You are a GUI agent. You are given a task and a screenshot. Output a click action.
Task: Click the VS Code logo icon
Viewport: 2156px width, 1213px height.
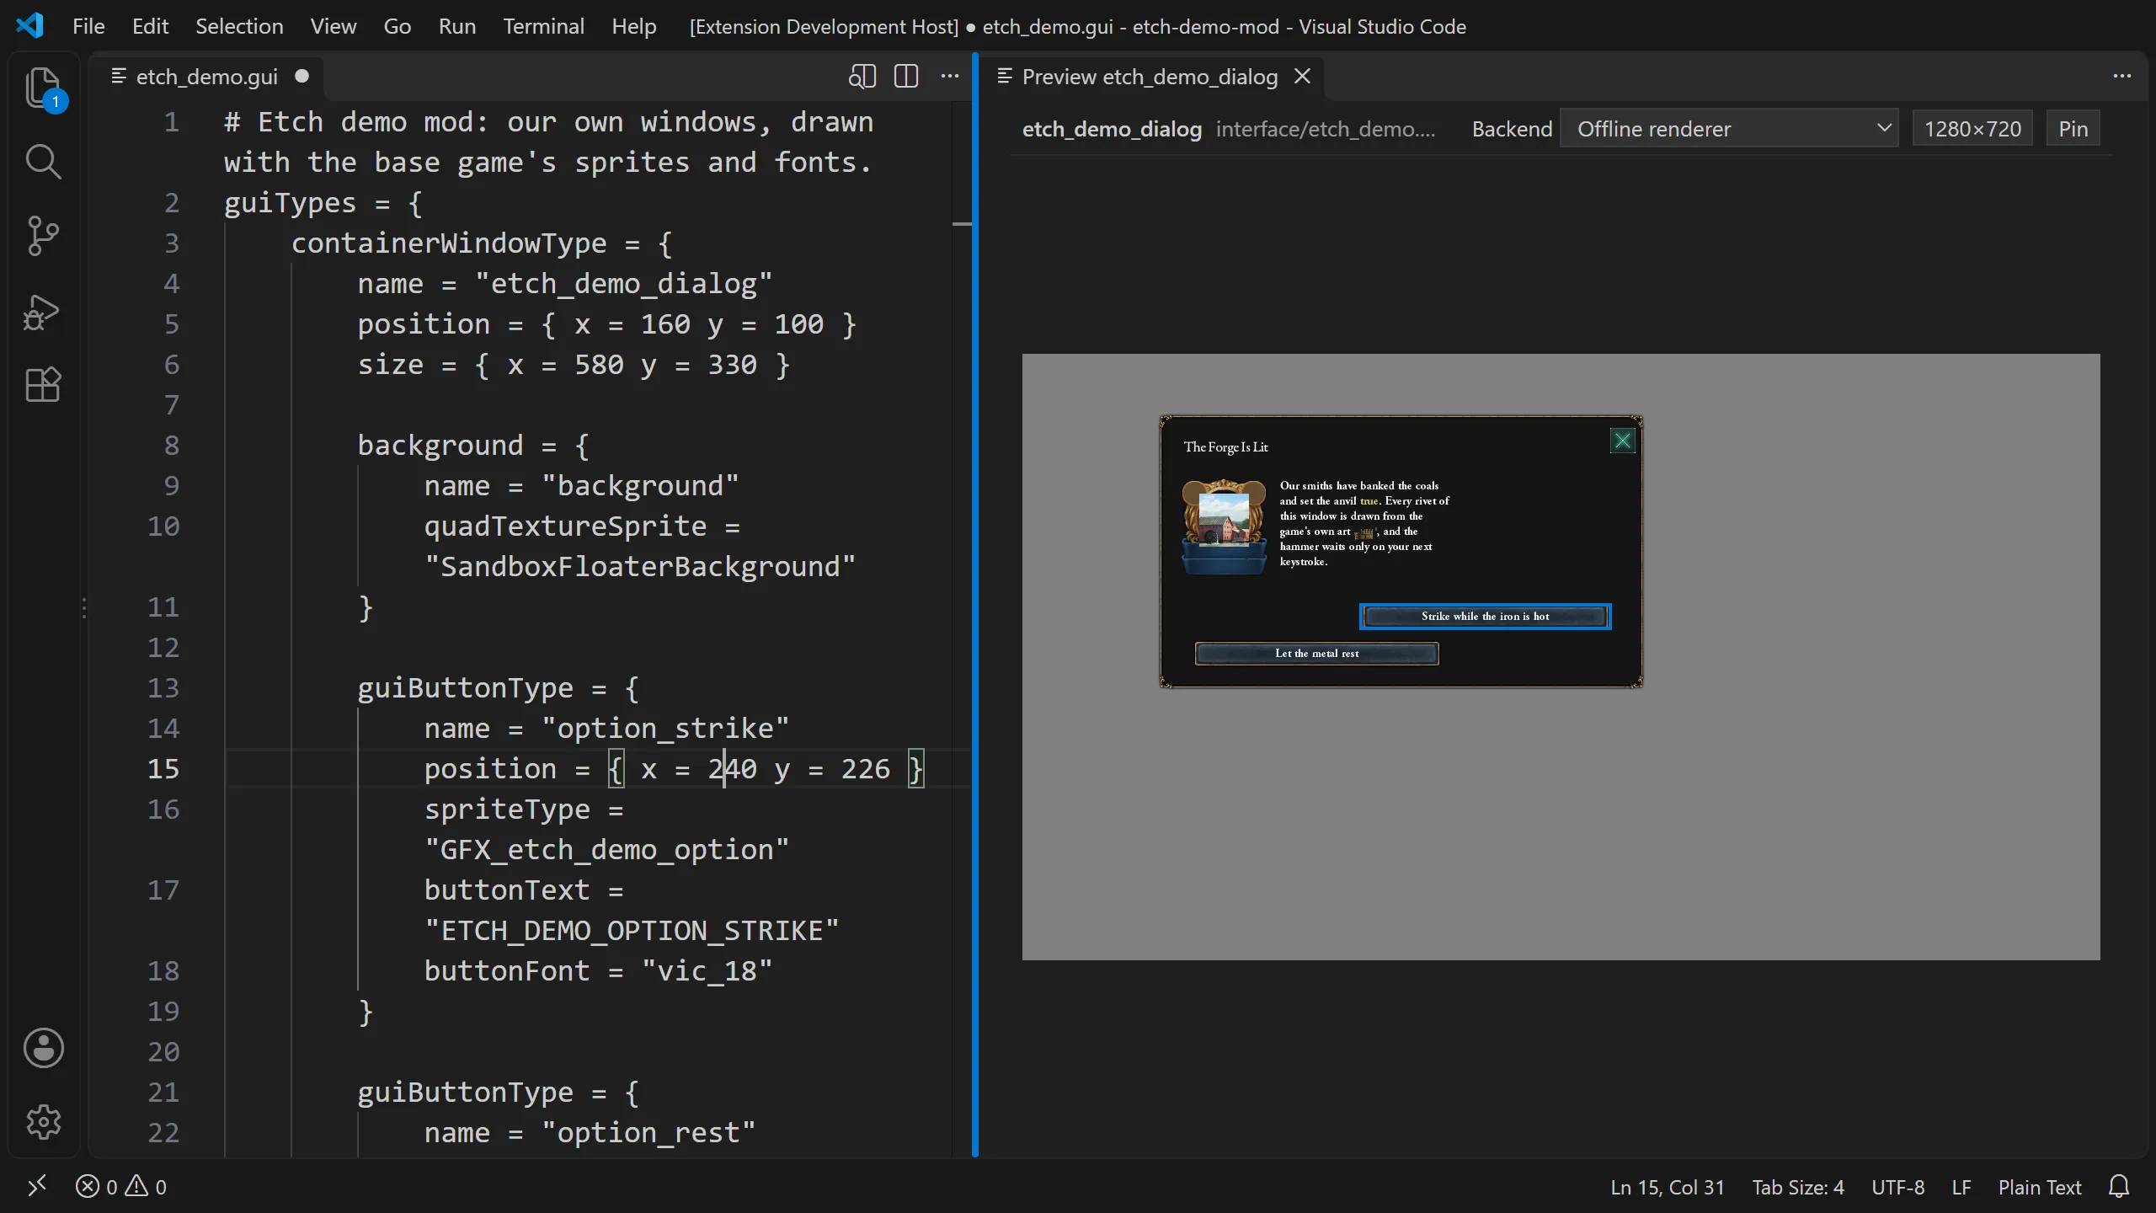pos(29,26)
